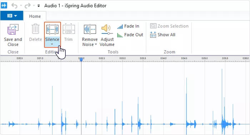The height and width of the screenshot is (135, 250).
Task: Switch to the Home ribbon tab
Action: pos(35,16)
